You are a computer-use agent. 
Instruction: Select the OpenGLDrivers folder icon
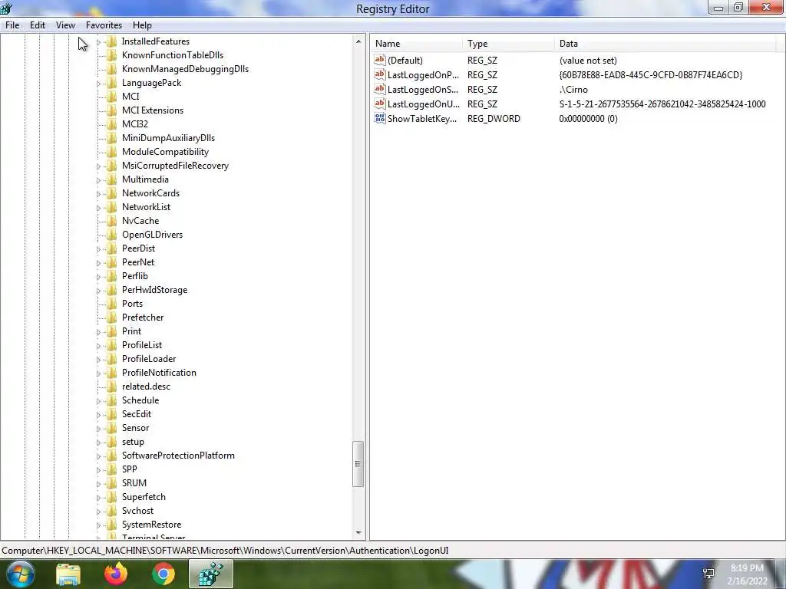click(112, 235)
